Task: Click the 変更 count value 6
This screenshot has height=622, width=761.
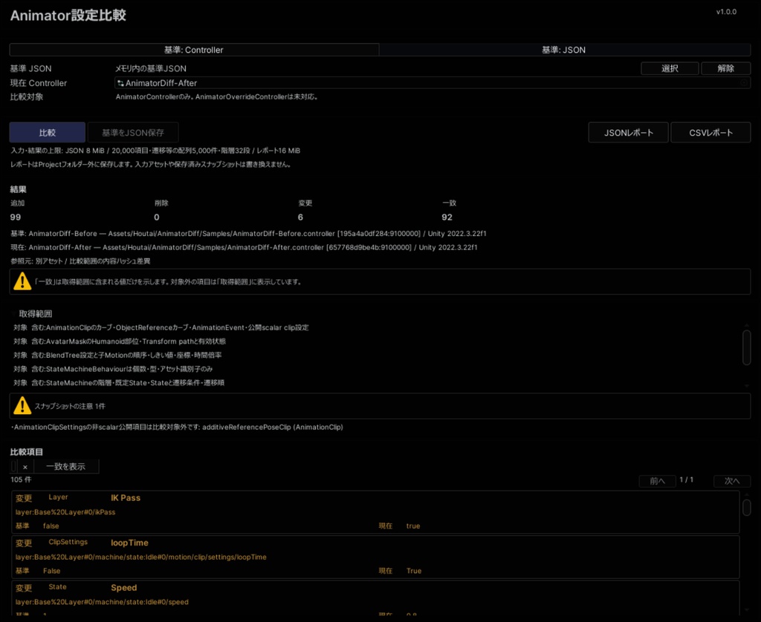Action: pyautogui.click(x=300, y=217)
